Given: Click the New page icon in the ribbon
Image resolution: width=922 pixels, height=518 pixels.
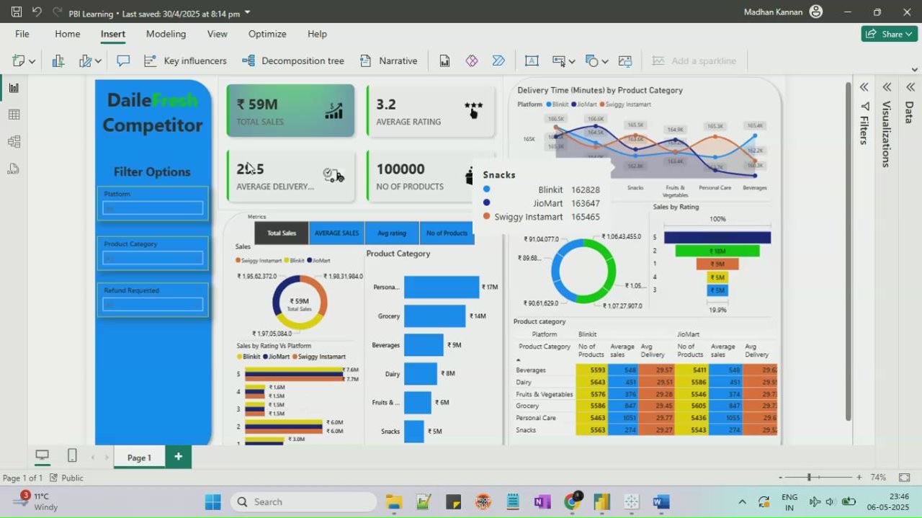Looking at the screenshot, I should [x=19, y=61].
